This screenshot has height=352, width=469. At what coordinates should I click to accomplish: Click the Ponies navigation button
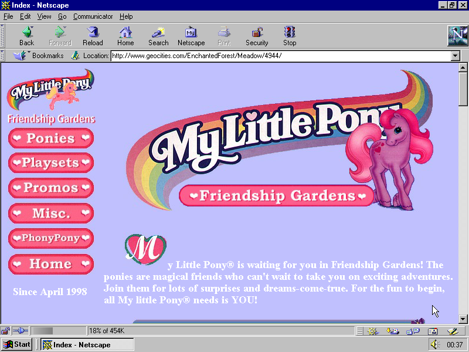coord(51,138)
